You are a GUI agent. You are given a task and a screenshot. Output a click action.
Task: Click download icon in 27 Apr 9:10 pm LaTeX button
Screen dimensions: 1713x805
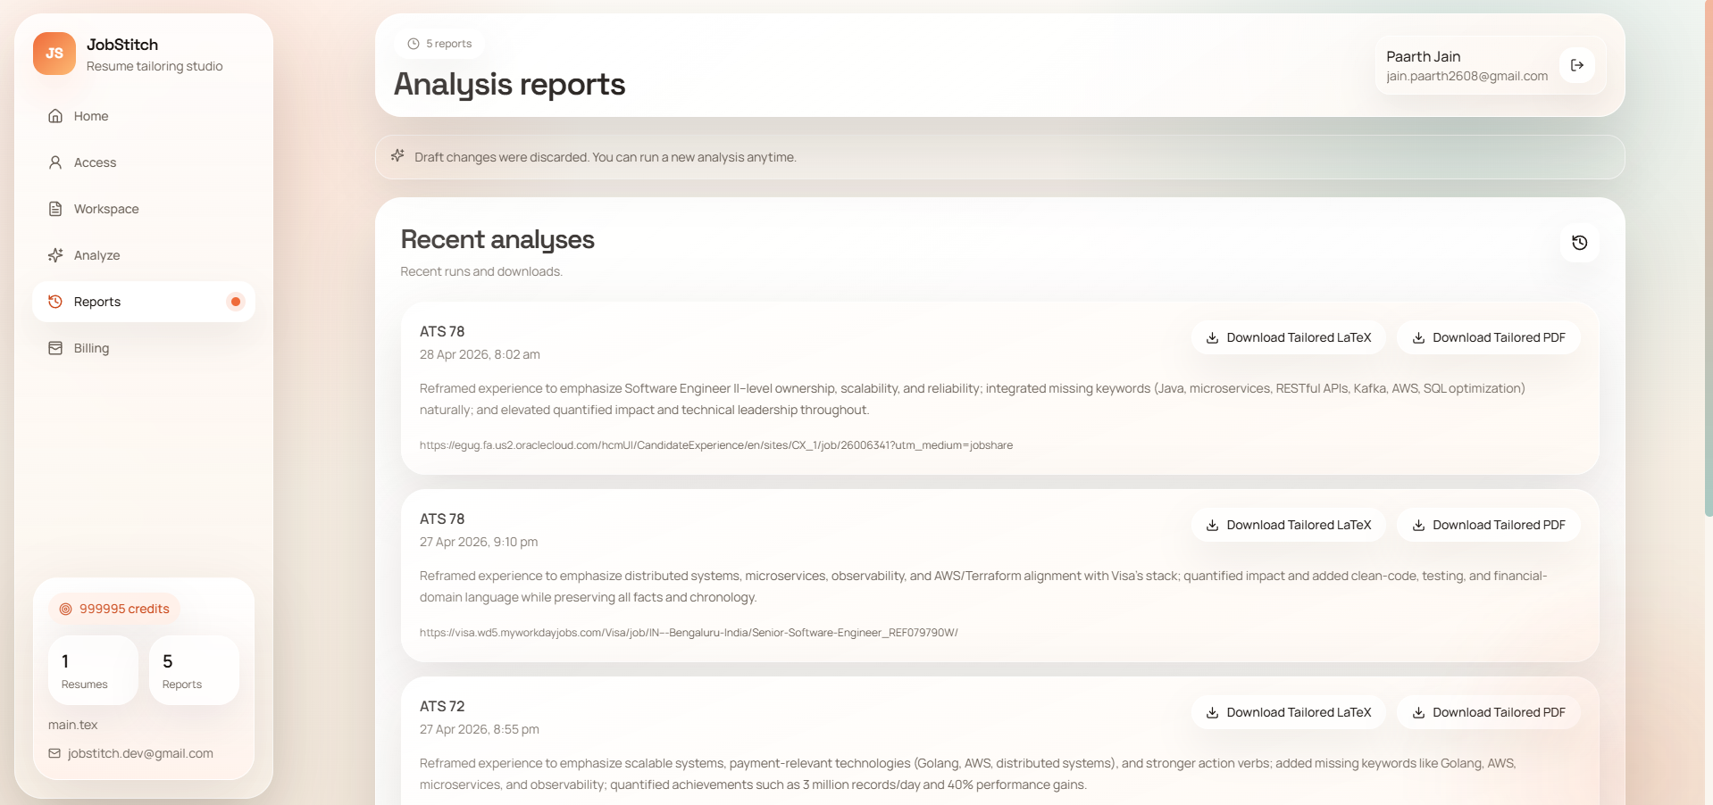pos(1213,525)
